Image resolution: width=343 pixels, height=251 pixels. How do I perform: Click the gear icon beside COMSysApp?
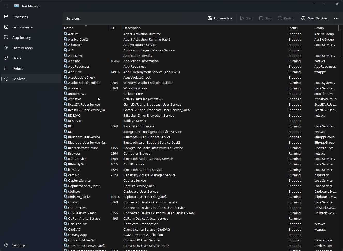coord(66,234)
